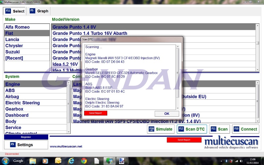
Task: Choose Gearbox in System list
Action: point(36,109)
